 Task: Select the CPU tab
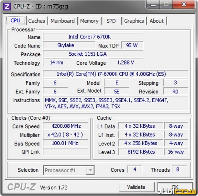(16, 21)
